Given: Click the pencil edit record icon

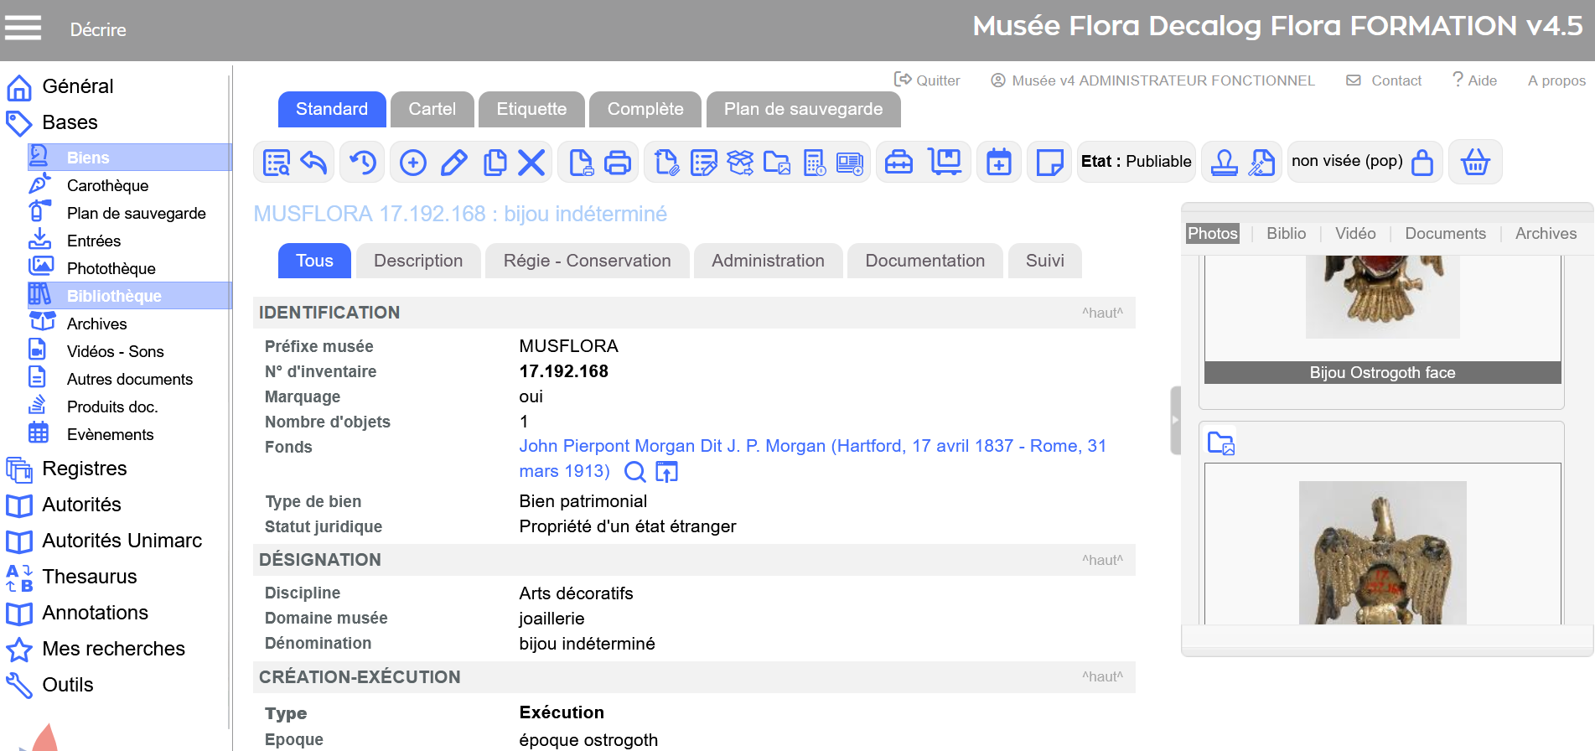Looking at the screenshot, I should click(x=453, y=162).
